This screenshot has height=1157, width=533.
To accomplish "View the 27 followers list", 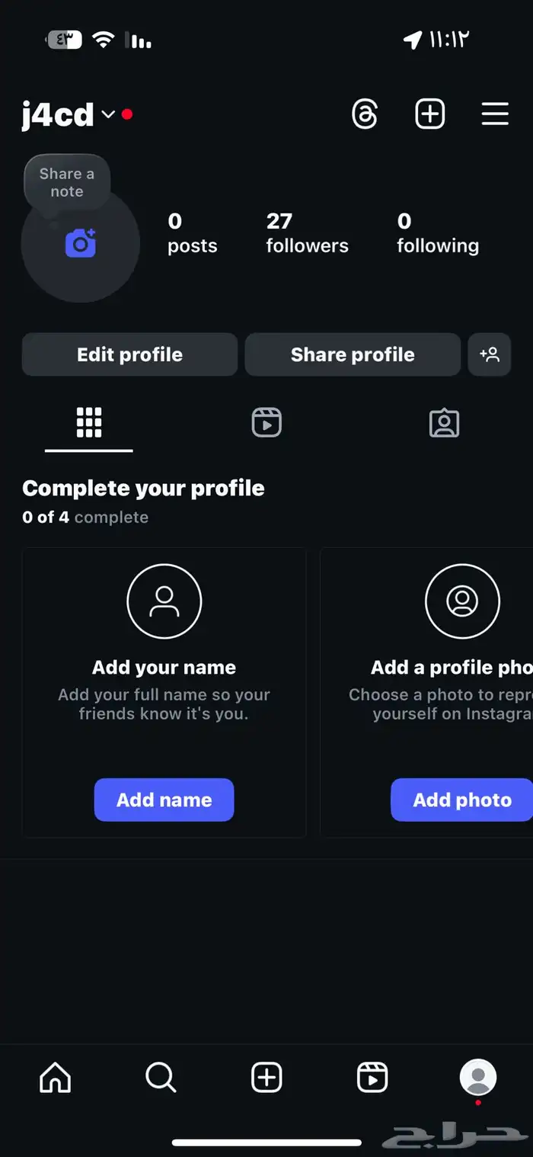I will coord(307,233).
